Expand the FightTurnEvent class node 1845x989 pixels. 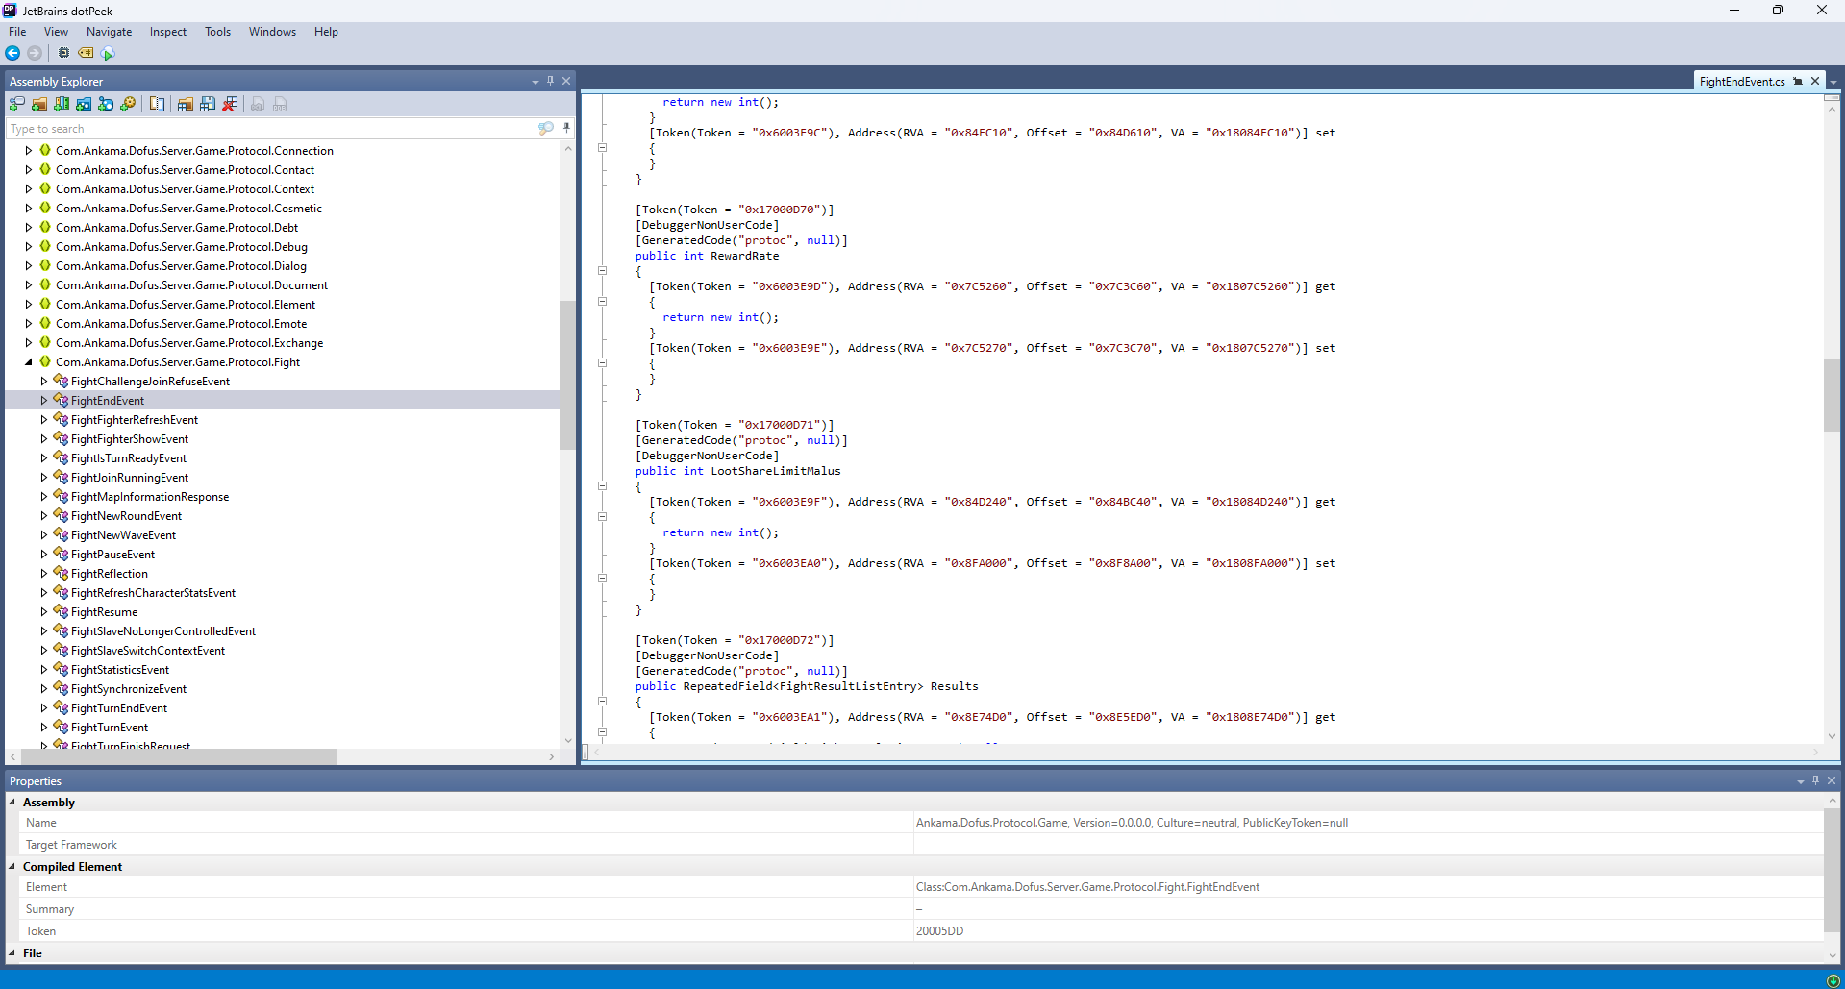(43, 728)
